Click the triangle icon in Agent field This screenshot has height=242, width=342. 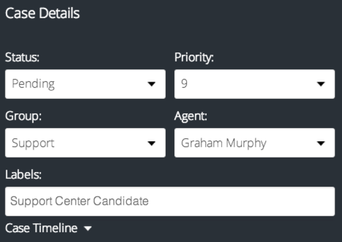click(321, 143)
